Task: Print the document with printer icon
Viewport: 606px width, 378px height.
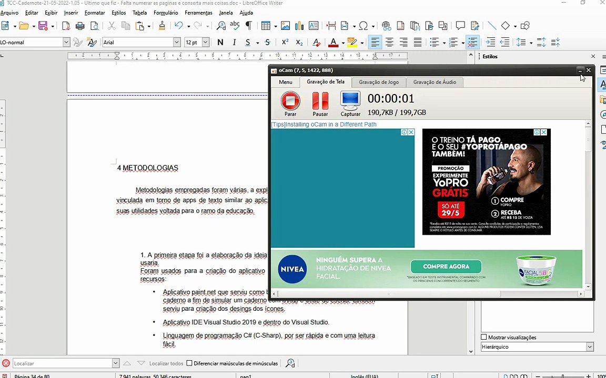Action: (80, 26)
